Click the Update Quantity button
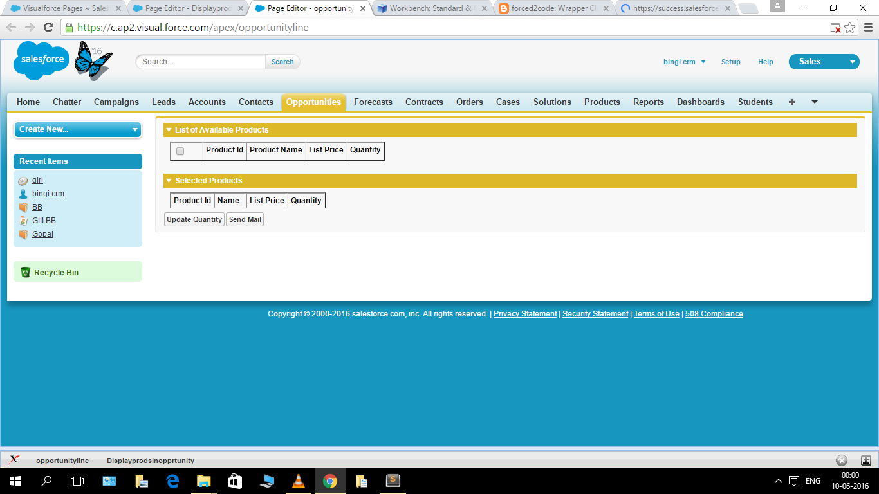 [194, 219]
